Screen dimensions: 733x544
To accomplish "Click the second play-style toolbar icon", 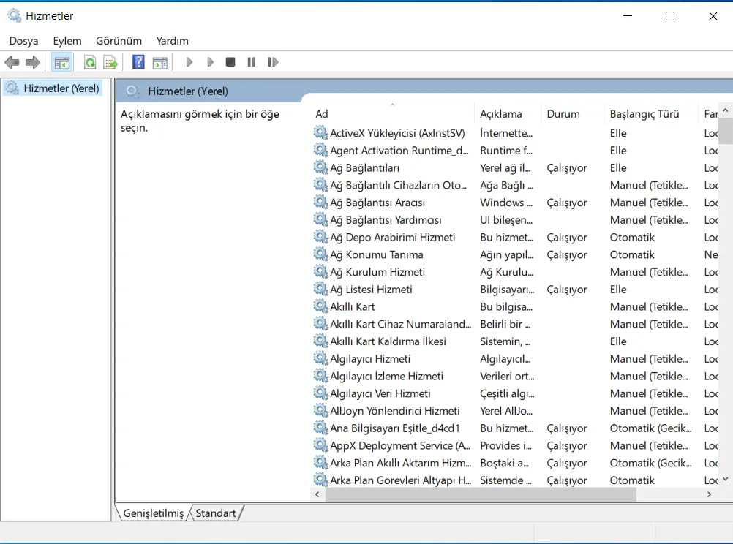I will click(210, 62).
